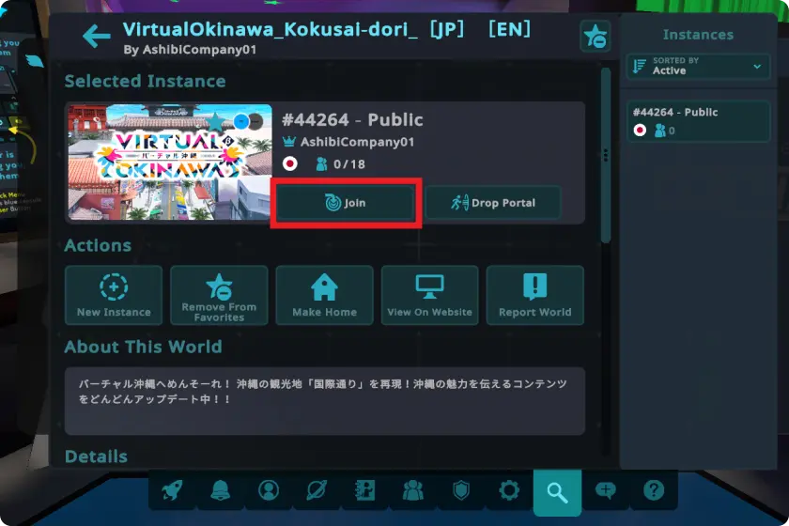This screenshot has height=526, width=789.
Task: Open the avatars book icon
Action: [x=364, y=490]
